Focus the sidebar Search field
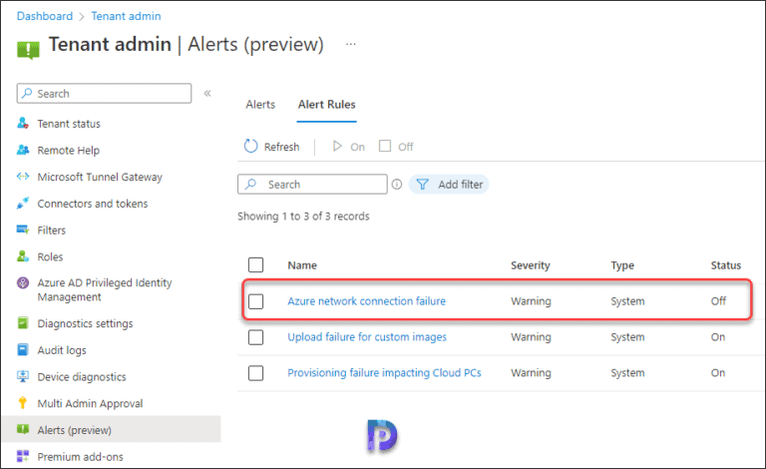The height and width of the screenshot is (469, 766). click(104, 94)
